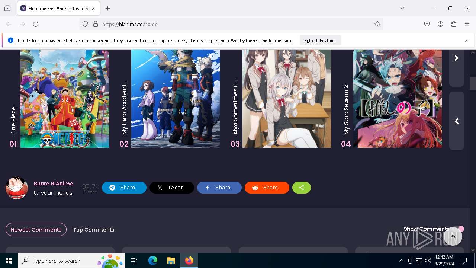
Task: View site security lock information
Action: (96, 24)
